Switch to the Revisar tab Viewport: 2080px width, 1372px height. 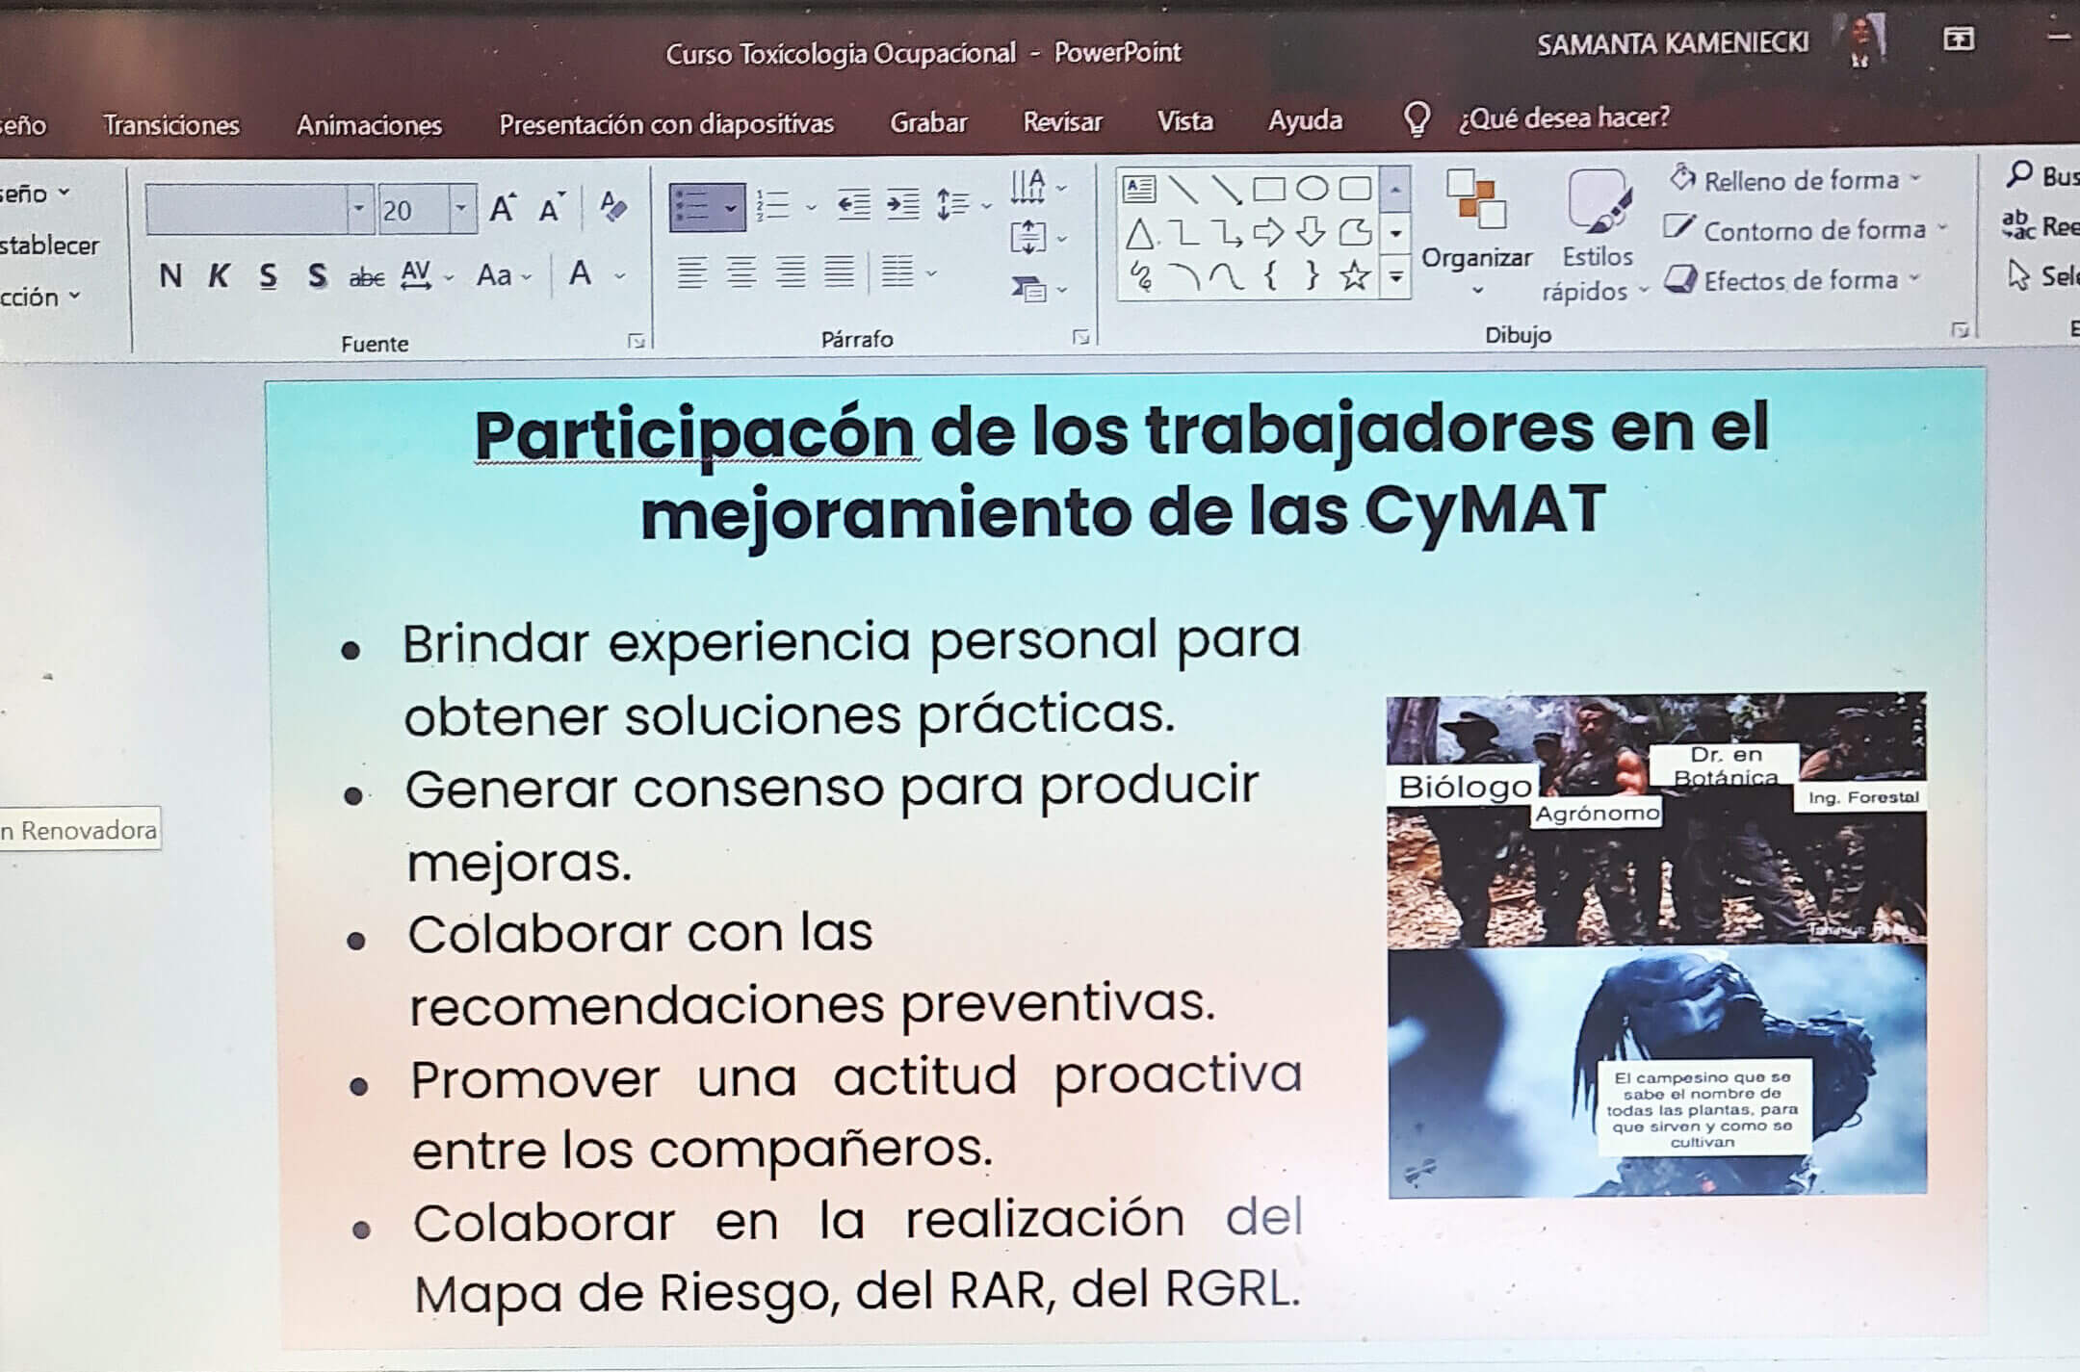click(x=1062, y=121)
